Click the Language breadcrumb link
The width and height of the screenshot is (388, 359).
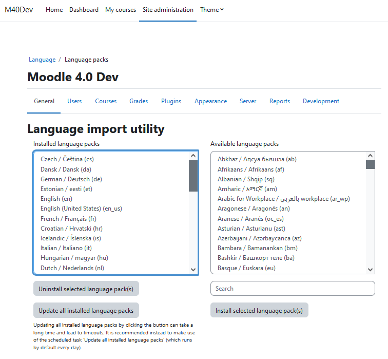[x=42, y=60]
